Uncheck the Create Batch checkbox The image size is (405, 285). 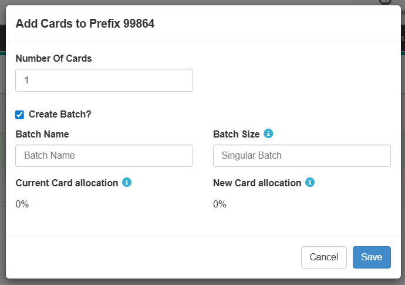pos(20,115)
